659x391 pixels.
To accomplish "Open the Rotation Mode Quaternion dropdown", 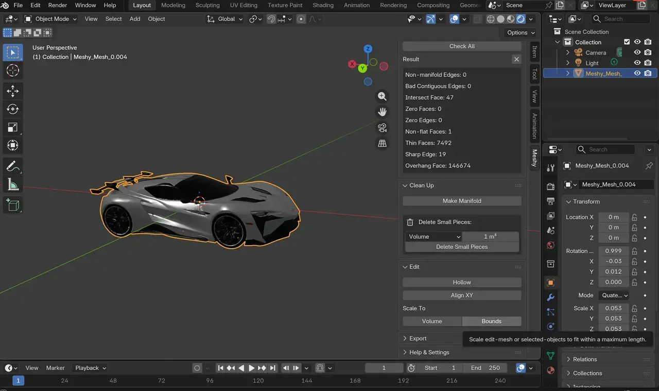I will 614,295.
